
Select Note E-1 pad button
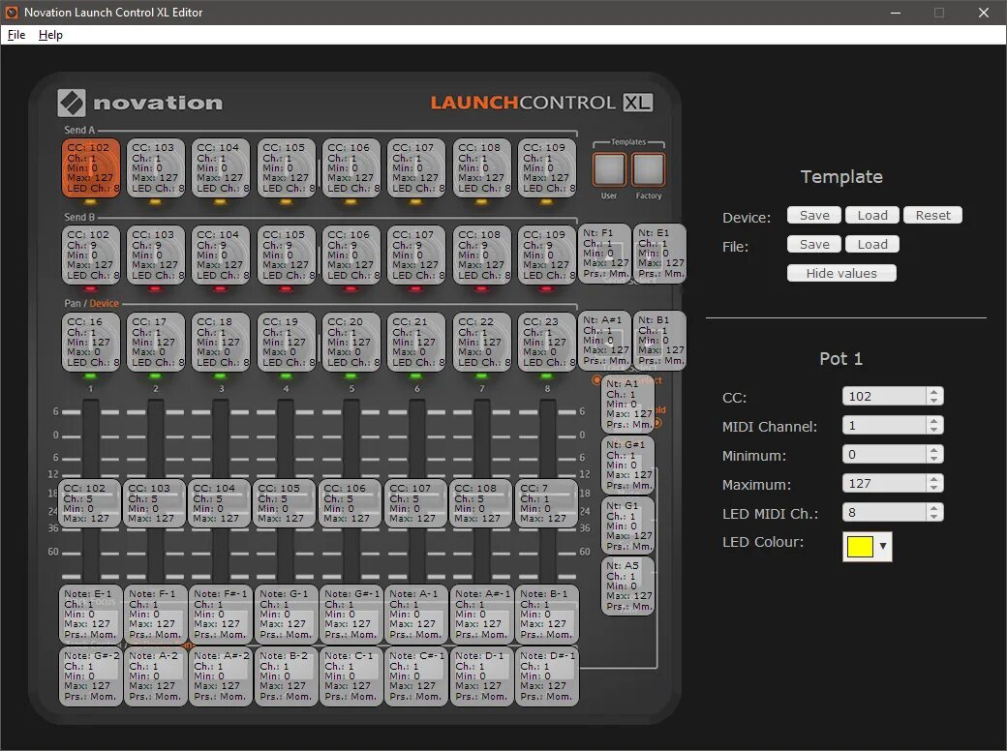click(x=91, y=615)
